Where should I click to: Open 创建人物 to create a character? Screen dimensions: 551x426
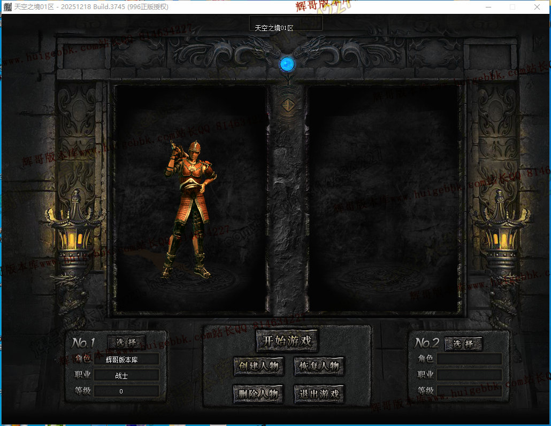tap(259, 367)
